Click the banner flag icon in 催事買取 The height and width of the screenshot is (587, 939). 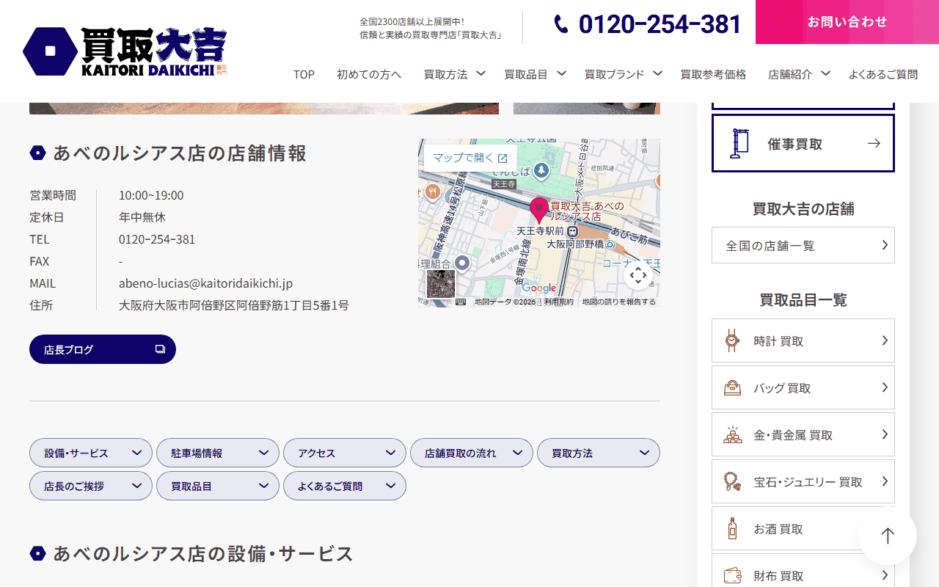pos(739,143)
